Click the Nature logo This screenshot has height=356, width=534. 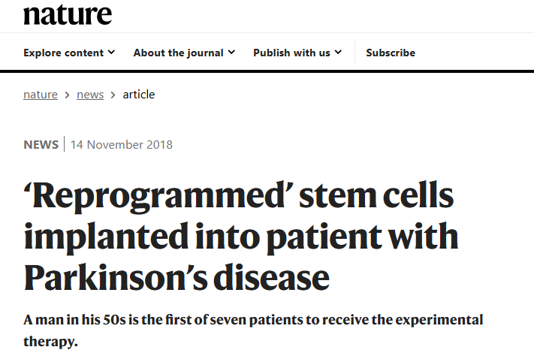coord(68,14)
